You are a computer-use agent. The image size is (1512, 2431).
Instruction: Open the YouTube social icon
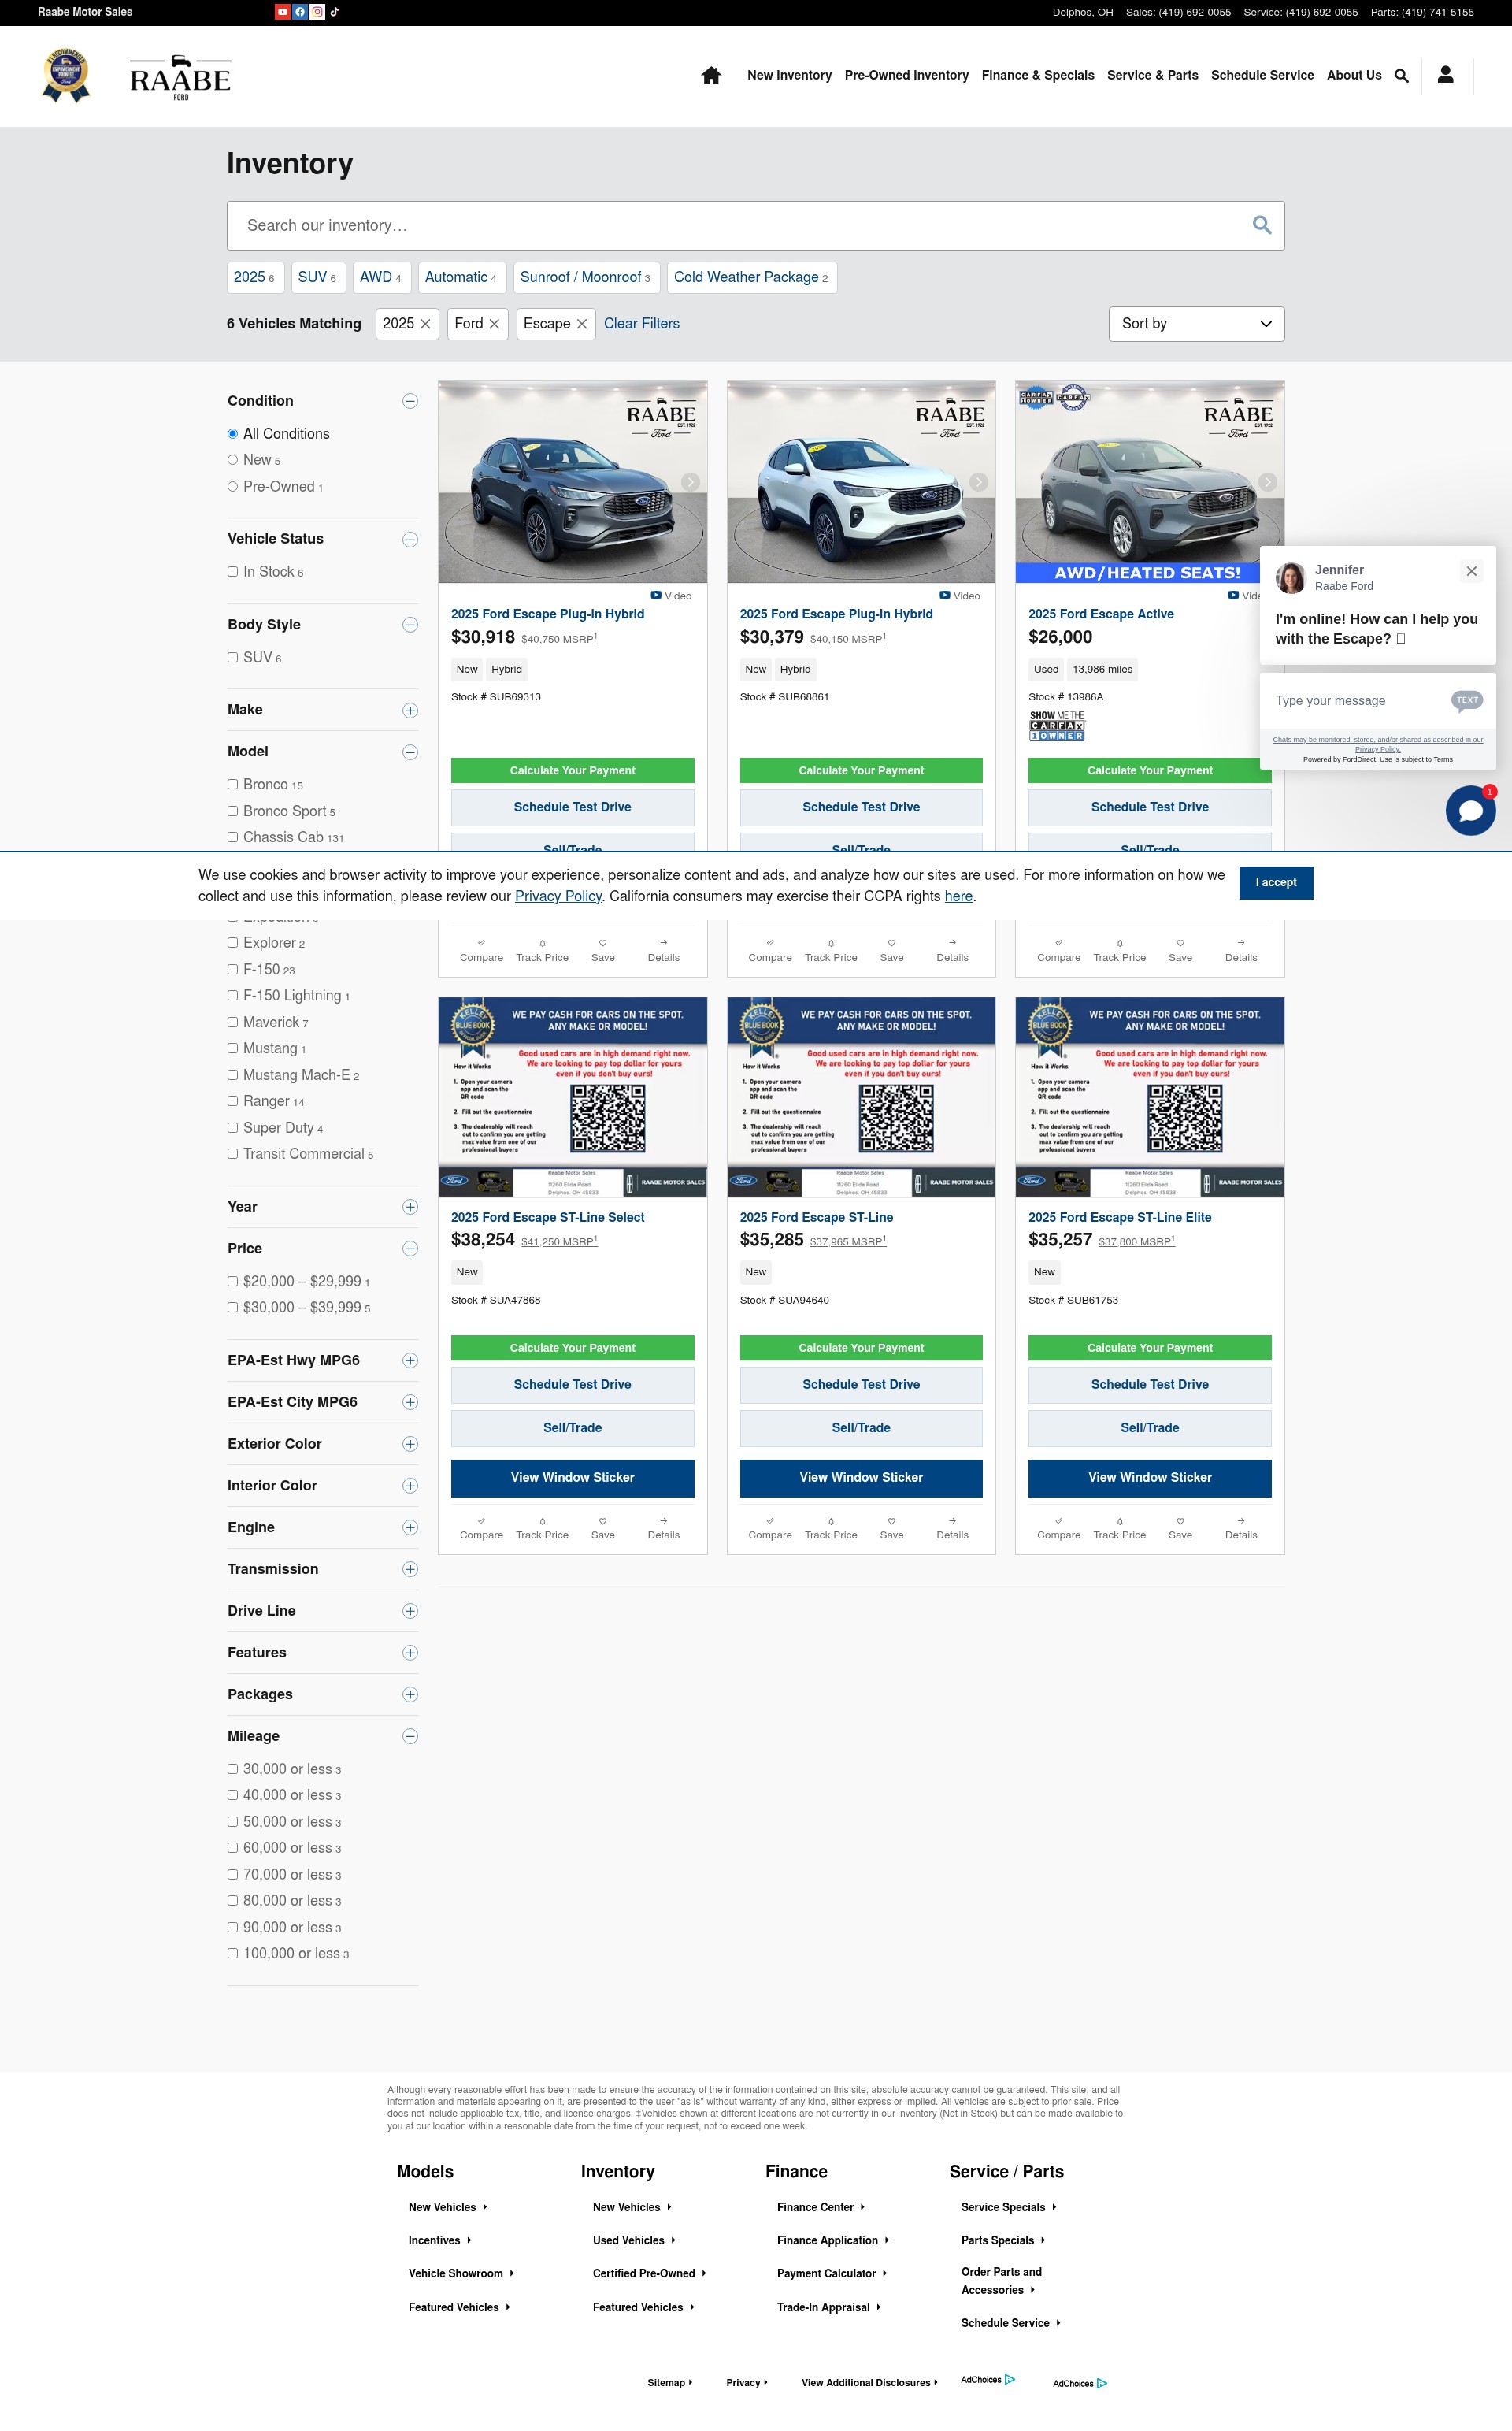(x=283, y=12)
